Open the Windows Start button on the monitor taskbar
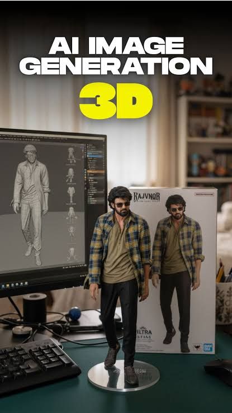Viewport: 232px width, 413px height. [3, 286]
